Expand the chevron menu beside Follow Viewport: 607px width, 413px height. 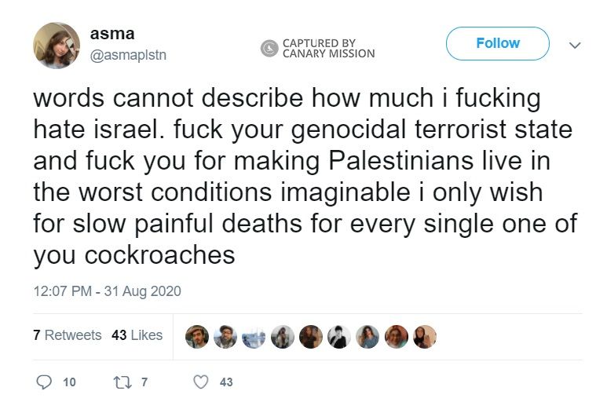click(x=575, y=45)
